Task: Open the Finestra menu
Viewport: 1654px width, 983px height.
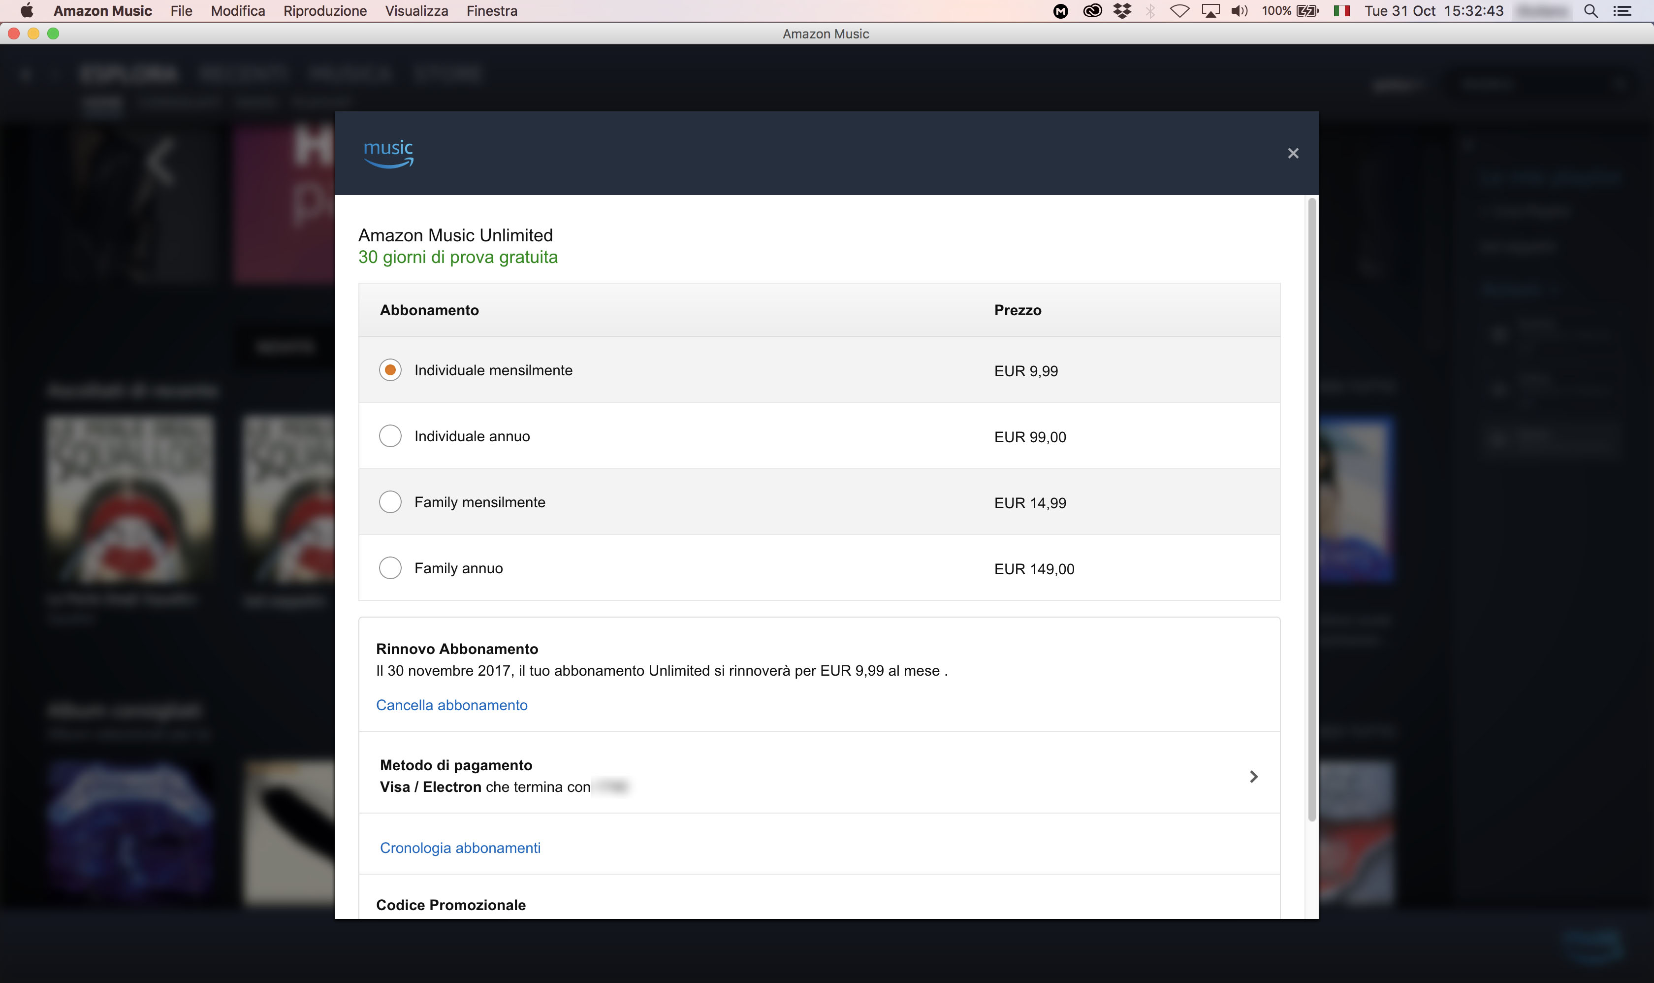Action: (491, 11)
